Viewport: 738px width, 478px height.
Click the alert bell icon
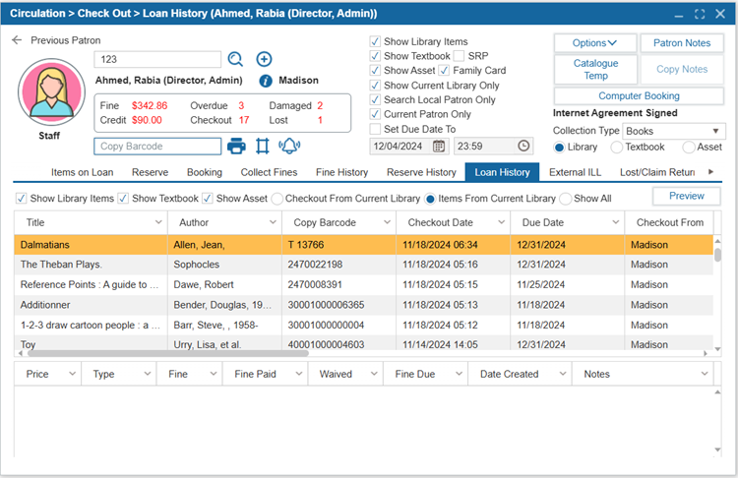pos(289,146)
